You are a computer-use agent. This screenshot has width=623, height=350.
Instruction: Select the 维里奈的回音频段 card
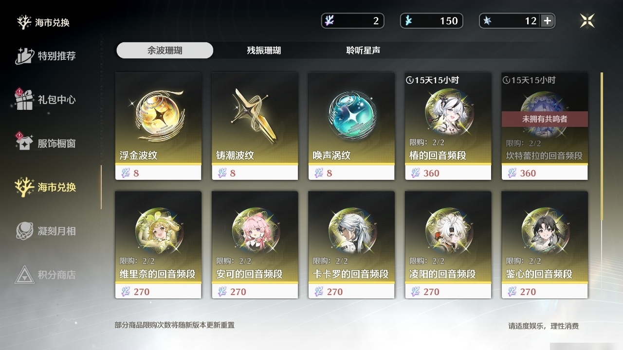pyautogui.click(x=158, y=245)
